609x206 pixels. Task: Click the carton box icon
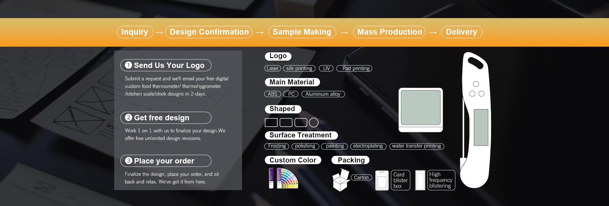[x=341, y=180]
